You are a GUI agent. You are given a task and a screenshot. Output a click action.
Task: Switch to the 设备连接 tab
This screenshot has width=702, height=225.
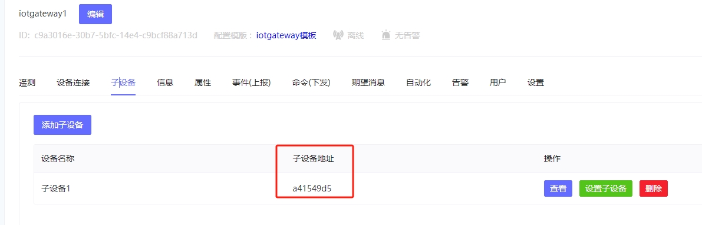click(73, 82)
